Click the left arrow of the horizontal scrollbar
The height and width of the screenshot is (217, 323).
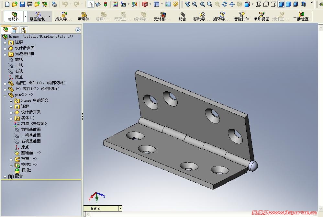click(88, 214)
